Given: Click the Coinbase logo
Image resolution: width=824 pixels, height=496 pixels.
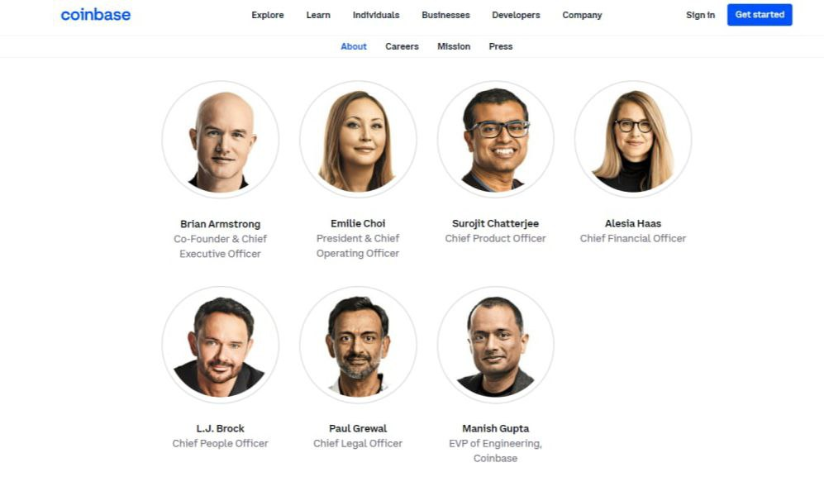Looking at the screenshot, I should [x=96, y=15].
